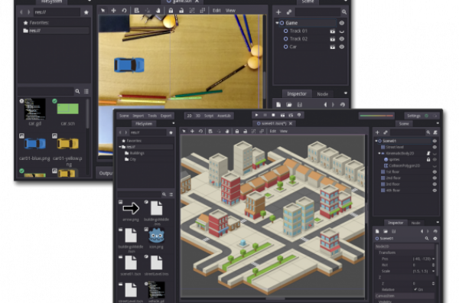Toggle visibility of 2nd floor node
459x303 pixels.
435,178
